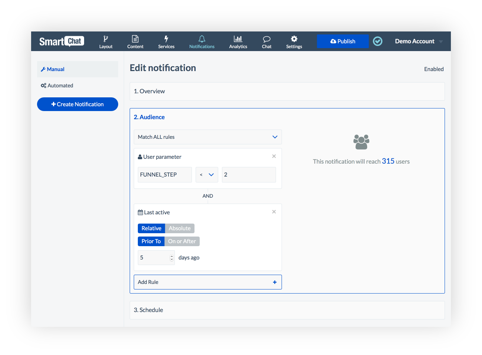The image size is (482, 355).
Task: Click the published status checkmark icon
Action: (378, 41)
